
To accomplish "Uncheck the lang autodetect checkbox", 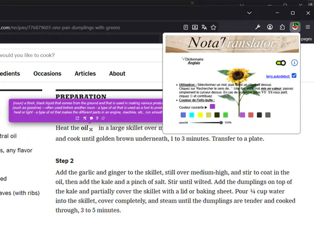I will (294, 76).
